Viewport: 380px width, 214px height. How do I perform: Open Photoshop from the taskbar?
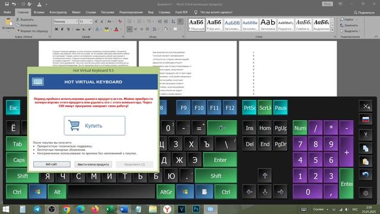[196, 209]
